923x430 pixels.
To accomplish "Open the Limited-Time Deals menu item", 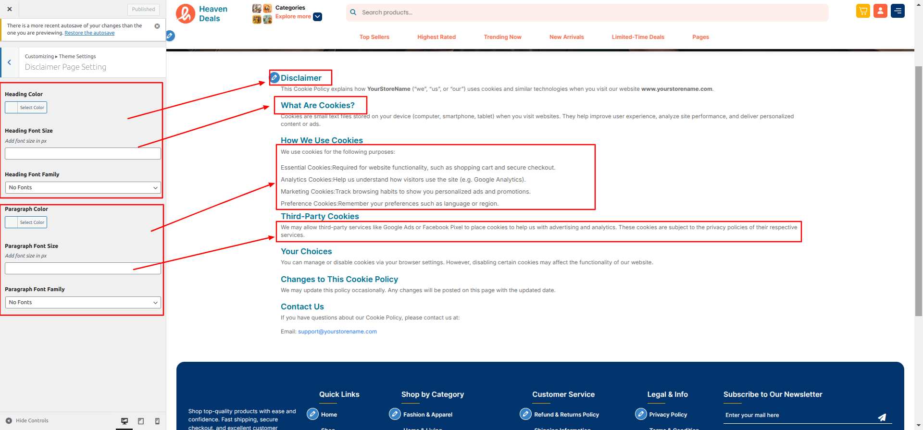I will point(638,37).
